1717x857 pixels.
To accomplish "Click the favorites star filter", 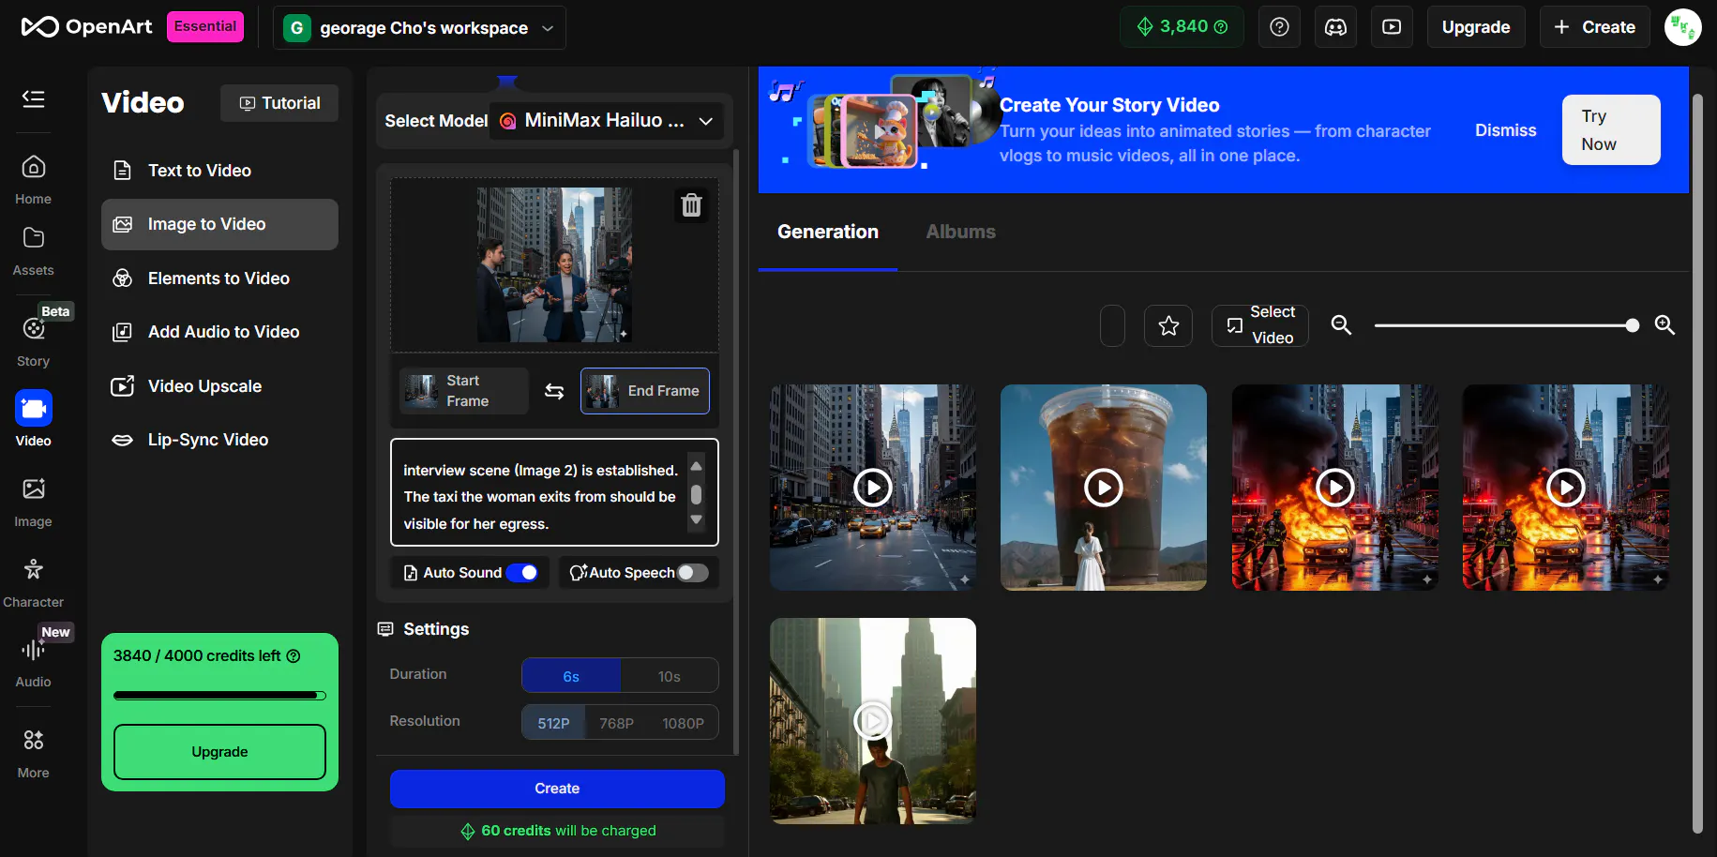I will [1168, 325].
